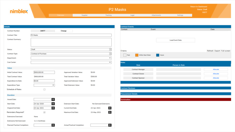The height and width of the screenshot is (132, 235).
Task: Click the Original End Date calendar icon
Action: 53,108
